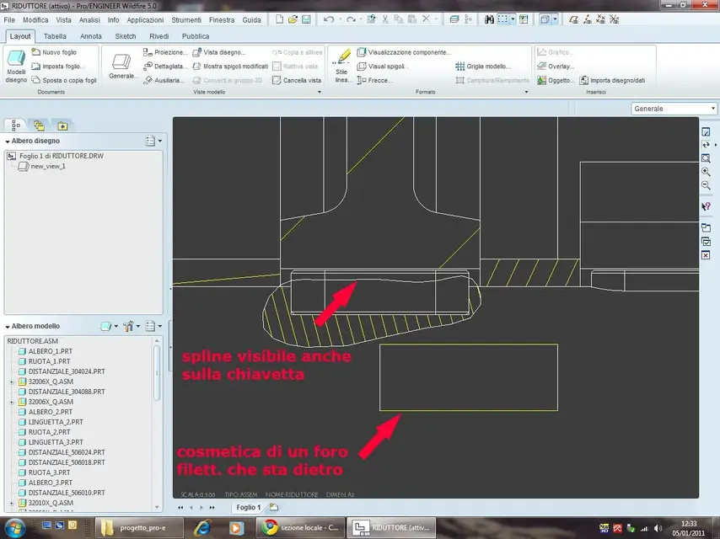The width and height of the screenshot is (720, 539).
Task: Click the Open file folder icon
Action: pos(293,19)
